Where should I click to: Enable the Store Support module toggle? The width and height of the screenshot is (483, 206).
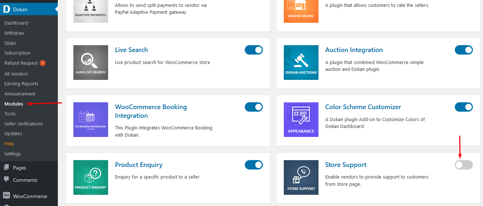(464, 165)
